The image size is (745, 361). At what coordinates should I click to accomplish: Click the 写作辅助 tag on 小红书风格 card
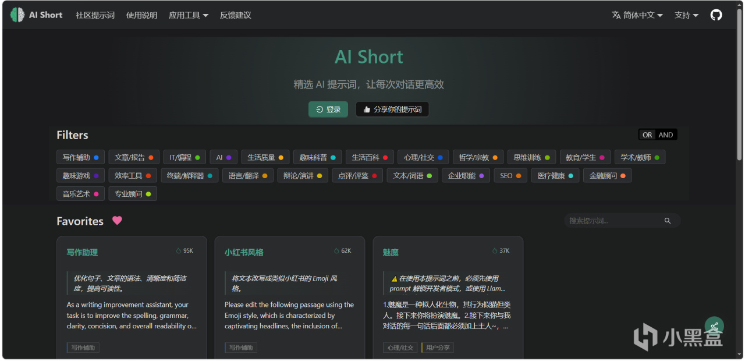(241, 348)
